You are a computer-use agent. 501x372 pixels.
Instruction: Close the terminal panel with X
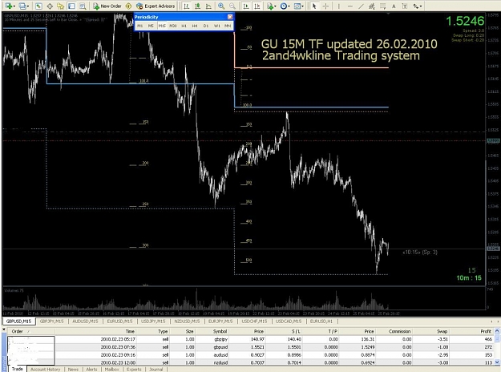coord(4,330)
